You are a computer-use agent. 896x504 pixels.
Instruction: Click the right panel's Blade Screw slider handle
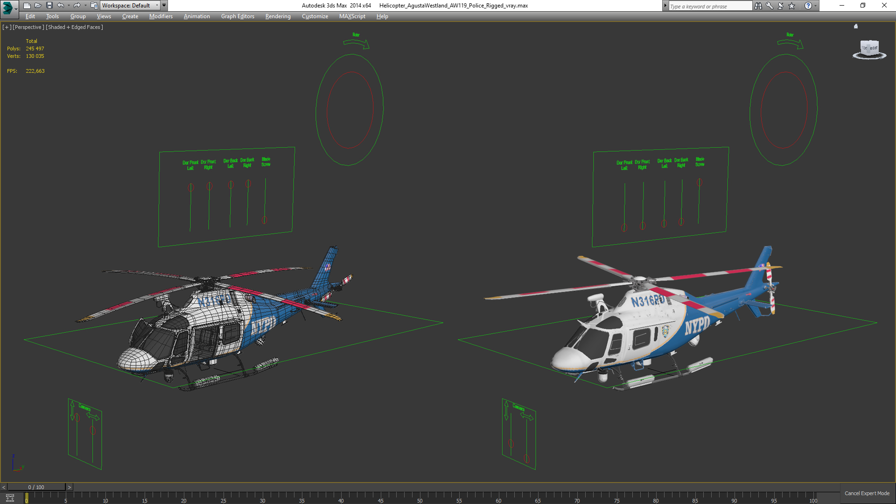tap(700, 183)
